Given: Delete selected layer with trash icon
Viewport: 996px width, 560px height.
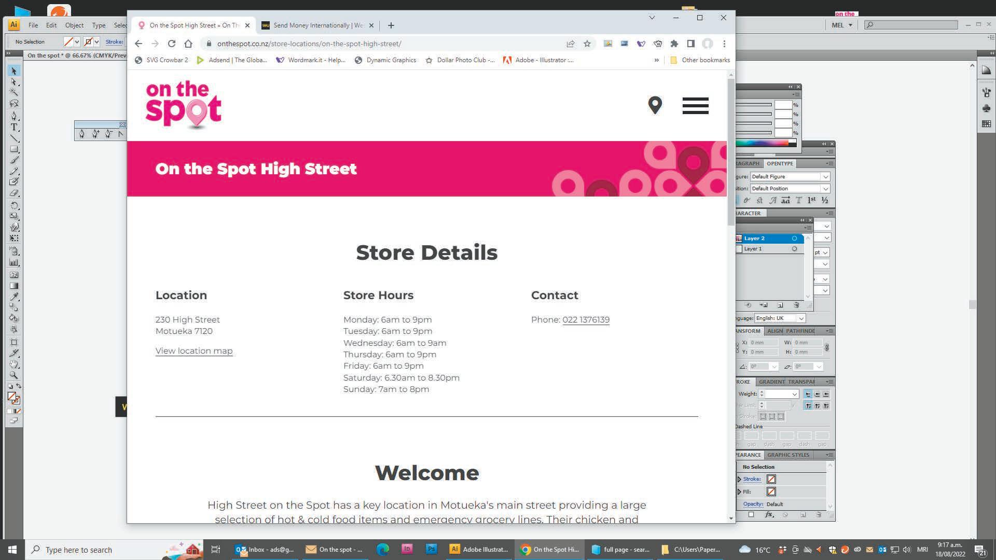Looking at the screenshot, I should click(796, 305).
